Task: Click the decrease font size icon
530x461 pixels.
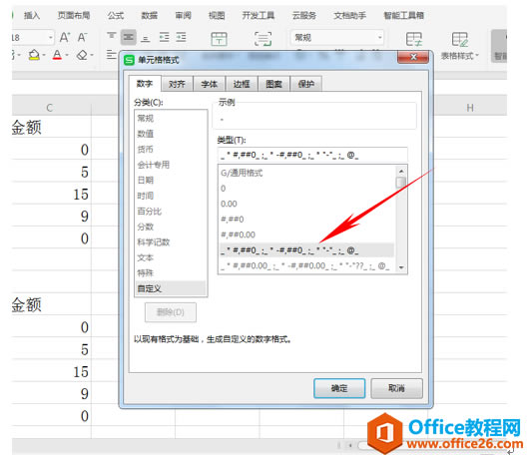Action: pos(83,37)
